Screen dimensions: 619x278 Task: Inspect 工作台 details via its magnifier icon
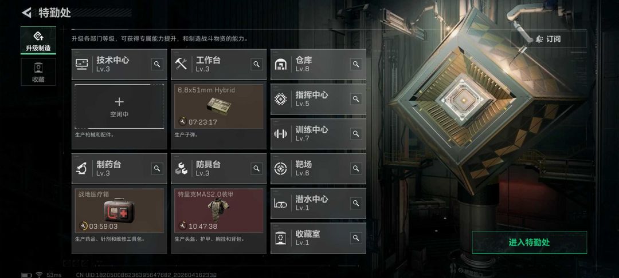[x=257, y=64]
